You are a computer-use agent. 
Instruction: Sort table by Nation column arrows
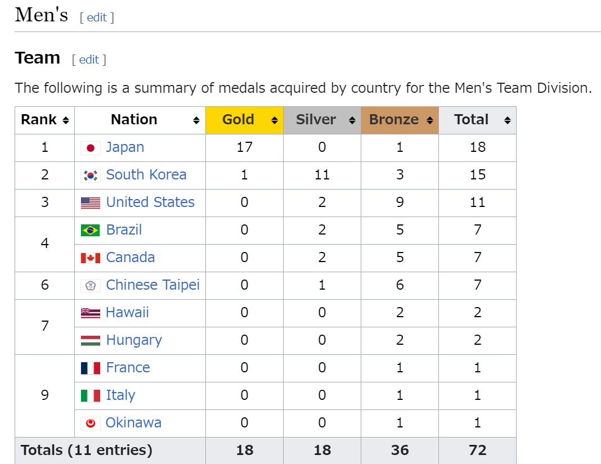(196, 120)
